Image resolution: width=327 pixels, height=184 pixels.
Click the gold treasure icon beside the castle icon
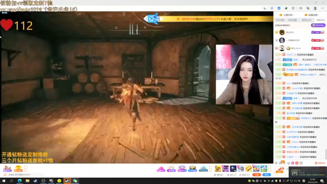[18, 168]
